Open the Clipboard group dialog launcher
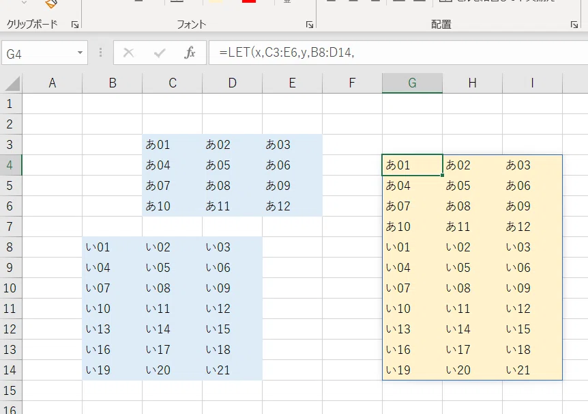The width and height of the screenshot is (588, 414). [75, 25]
